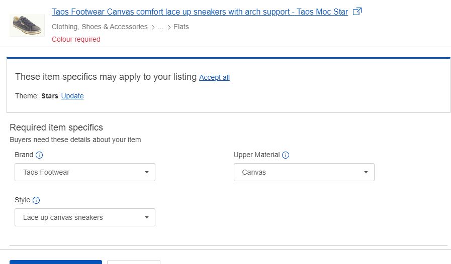Click the info icon next to Style

[36, 200]
